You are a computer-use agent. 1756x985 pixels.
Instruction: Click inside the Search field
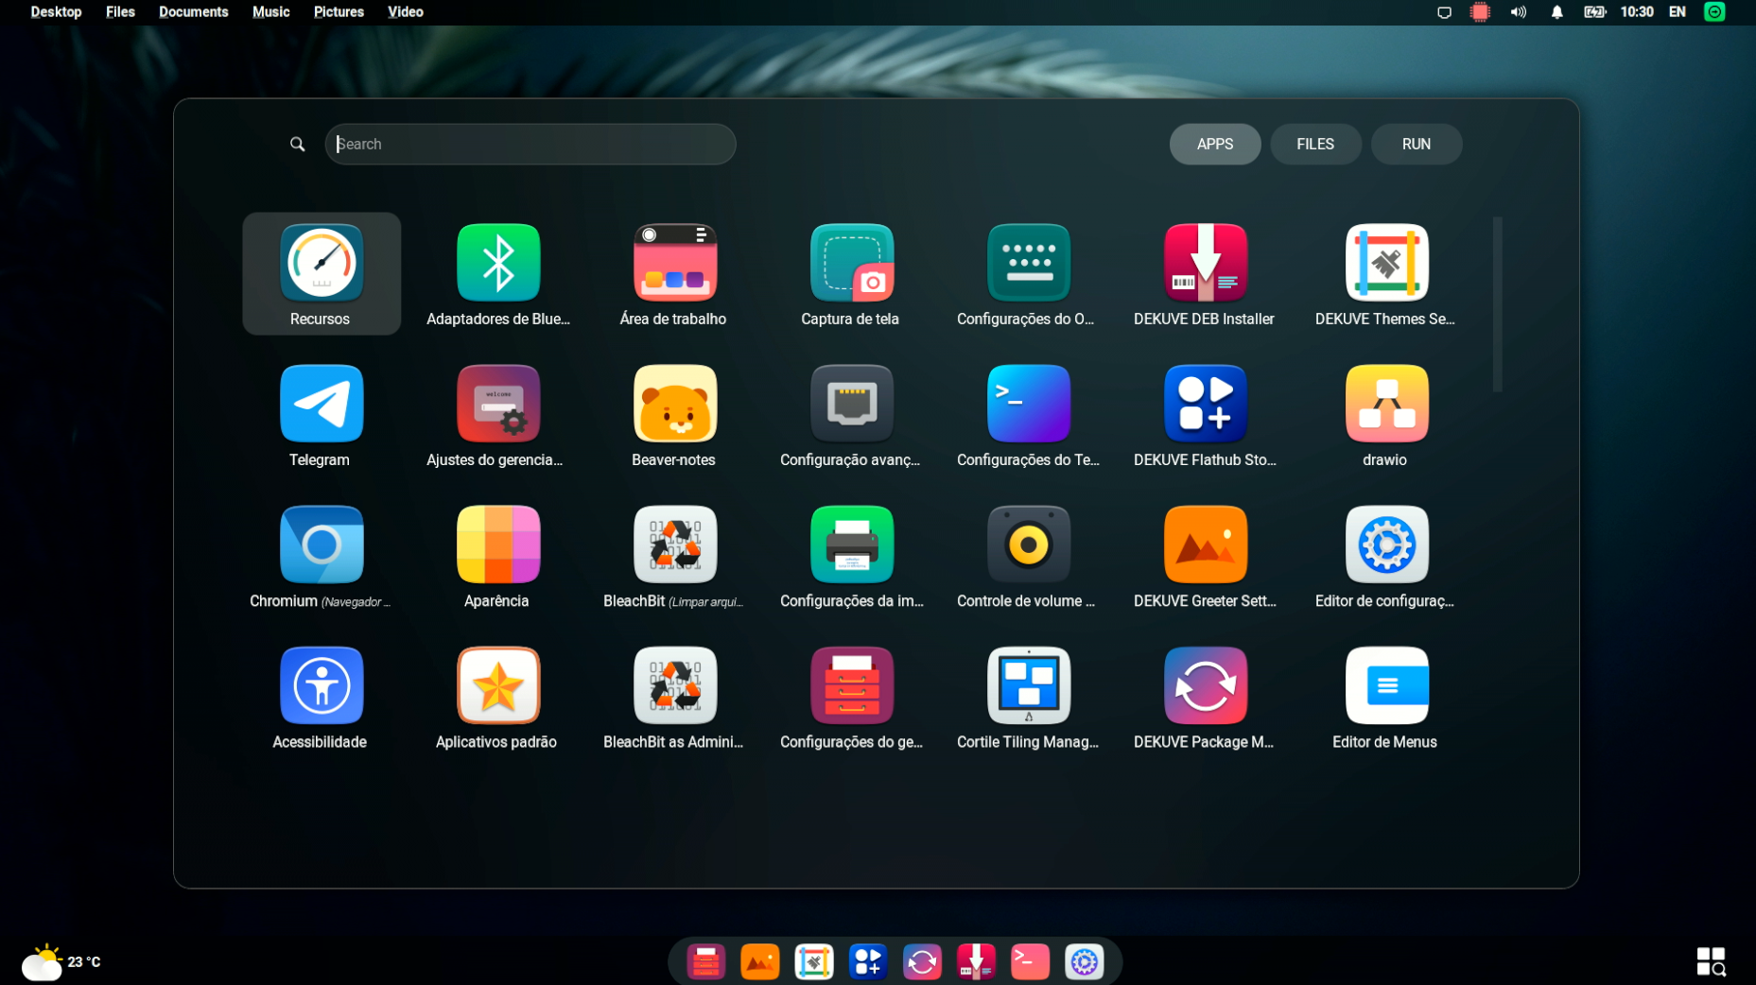coord(530,144)
